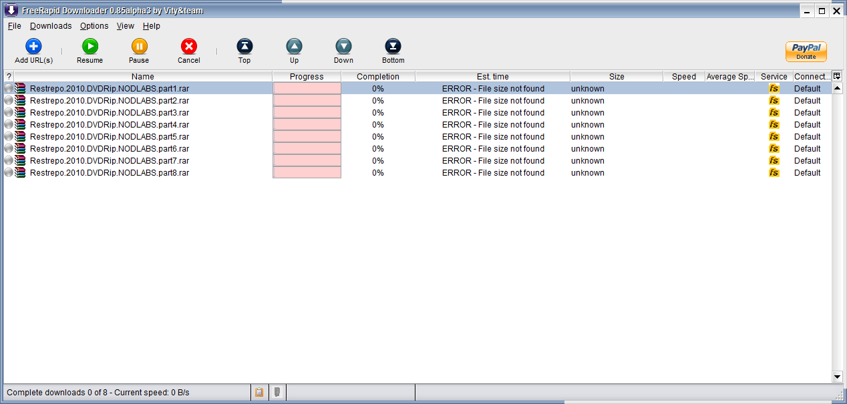This screenshot has height=404, width=847.
Task: Click the orange Pause icon
Action: [x=139, y=47]
